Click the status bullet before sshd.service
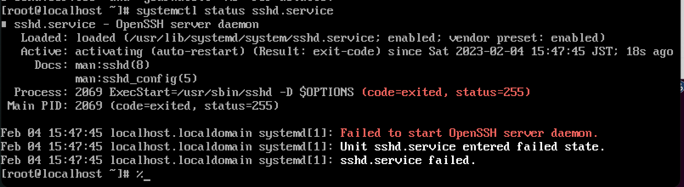Screen dimensions: 684x187 pyautogui.click(x=4, y=25)
